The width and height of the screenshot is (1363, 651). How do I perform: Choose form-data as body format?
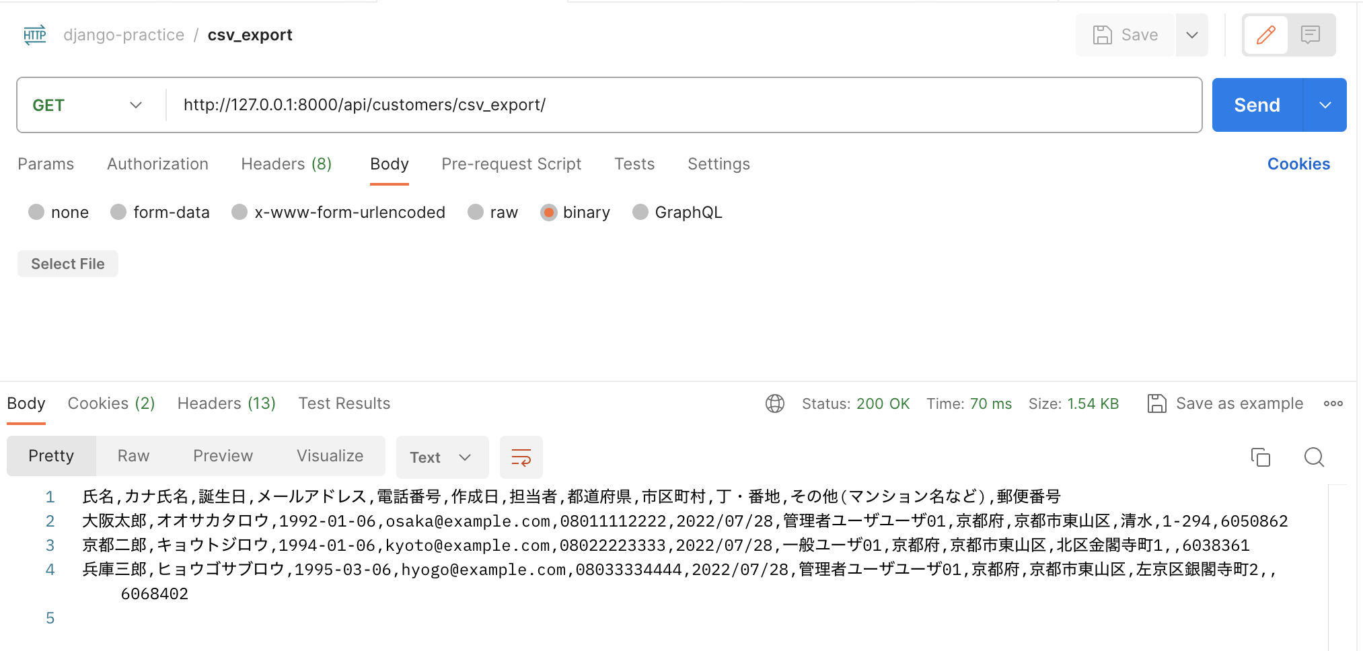pos(118,212)
